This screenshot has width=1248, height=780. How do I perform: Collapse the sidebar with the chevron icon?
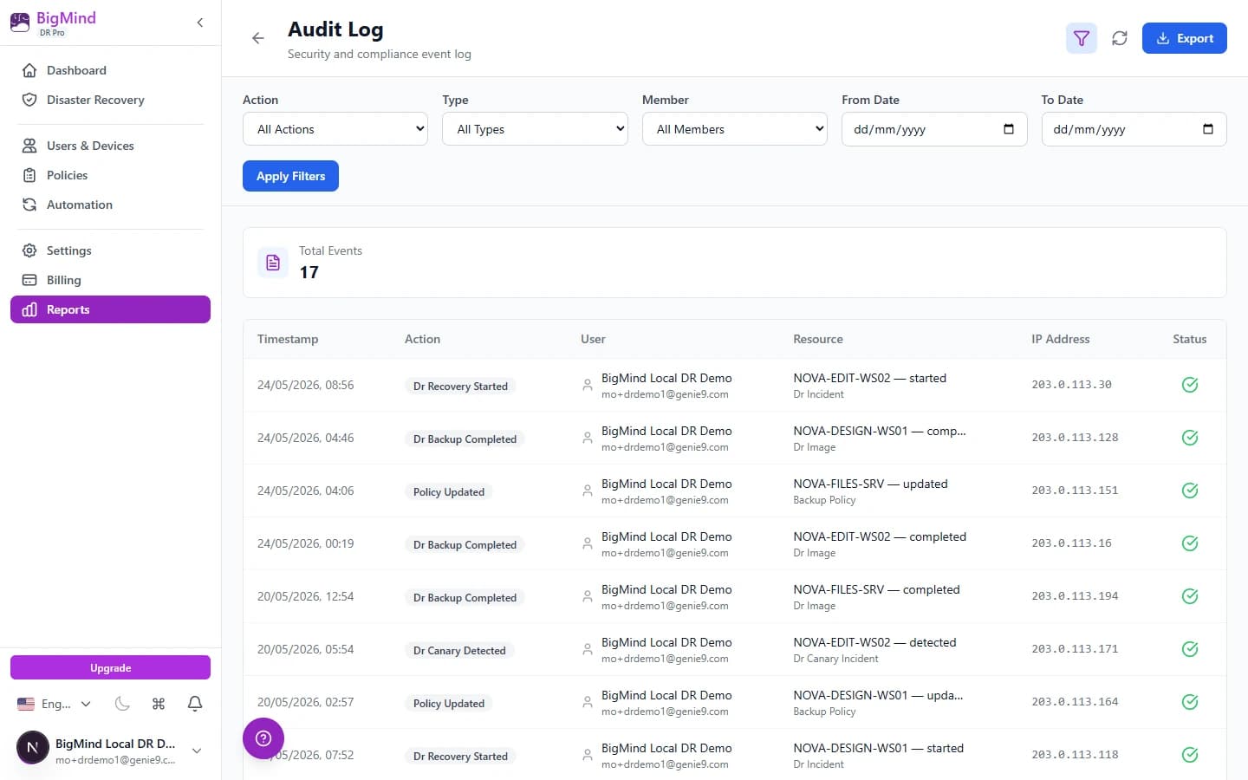click(x=200, y=23)
